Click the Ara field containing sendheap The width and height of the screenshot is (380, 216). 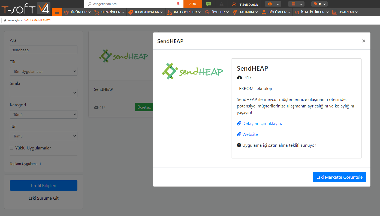pos(44,50)
